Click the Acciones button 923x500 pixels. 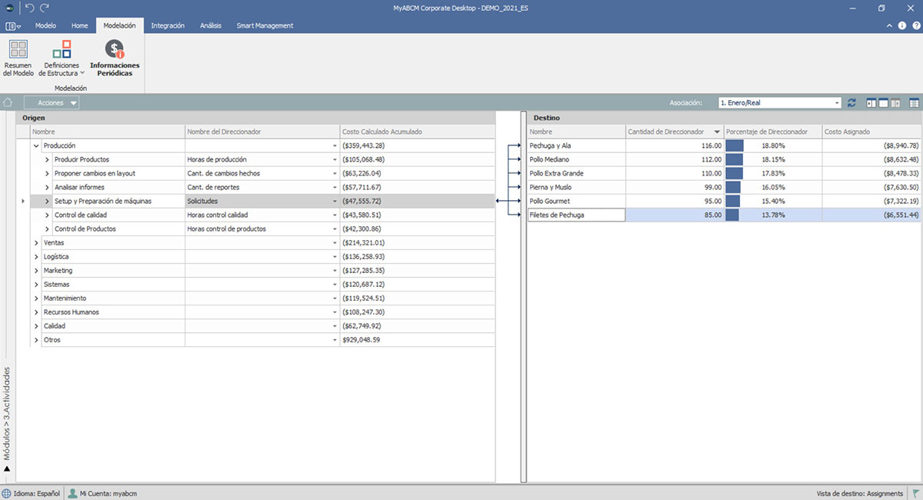51,102
